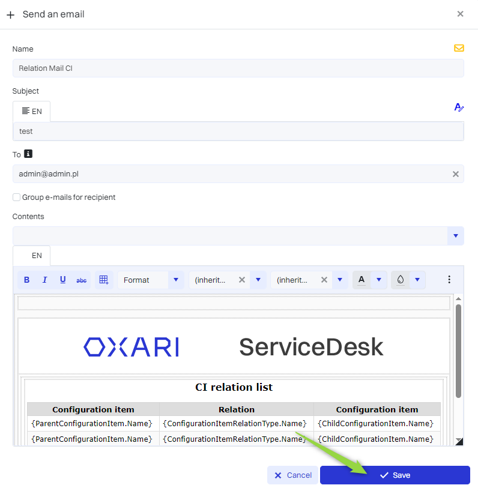This screenshot has height=491, width=478.
Task: Open the font color dropdown arrow
Action: (x=378, y=280)
